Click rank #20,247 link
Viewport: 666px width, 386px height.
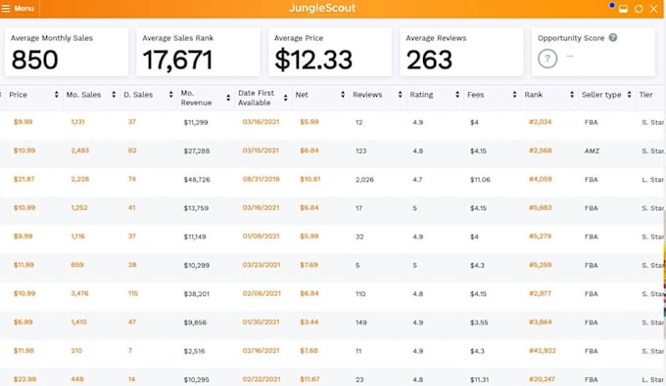tap(542, 379)
